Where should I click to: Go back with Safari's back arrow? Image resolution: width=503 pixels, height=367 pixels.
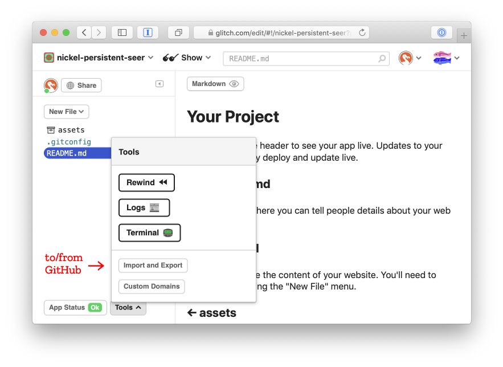pyautogui.click(x=84, y=32)
